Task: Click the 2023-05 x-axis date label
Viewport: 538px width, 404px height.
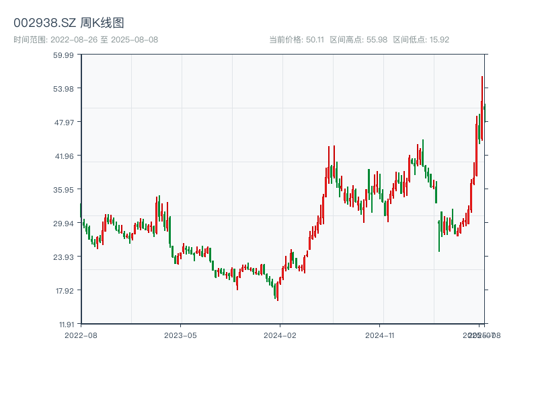Action: tap(181, 335)
